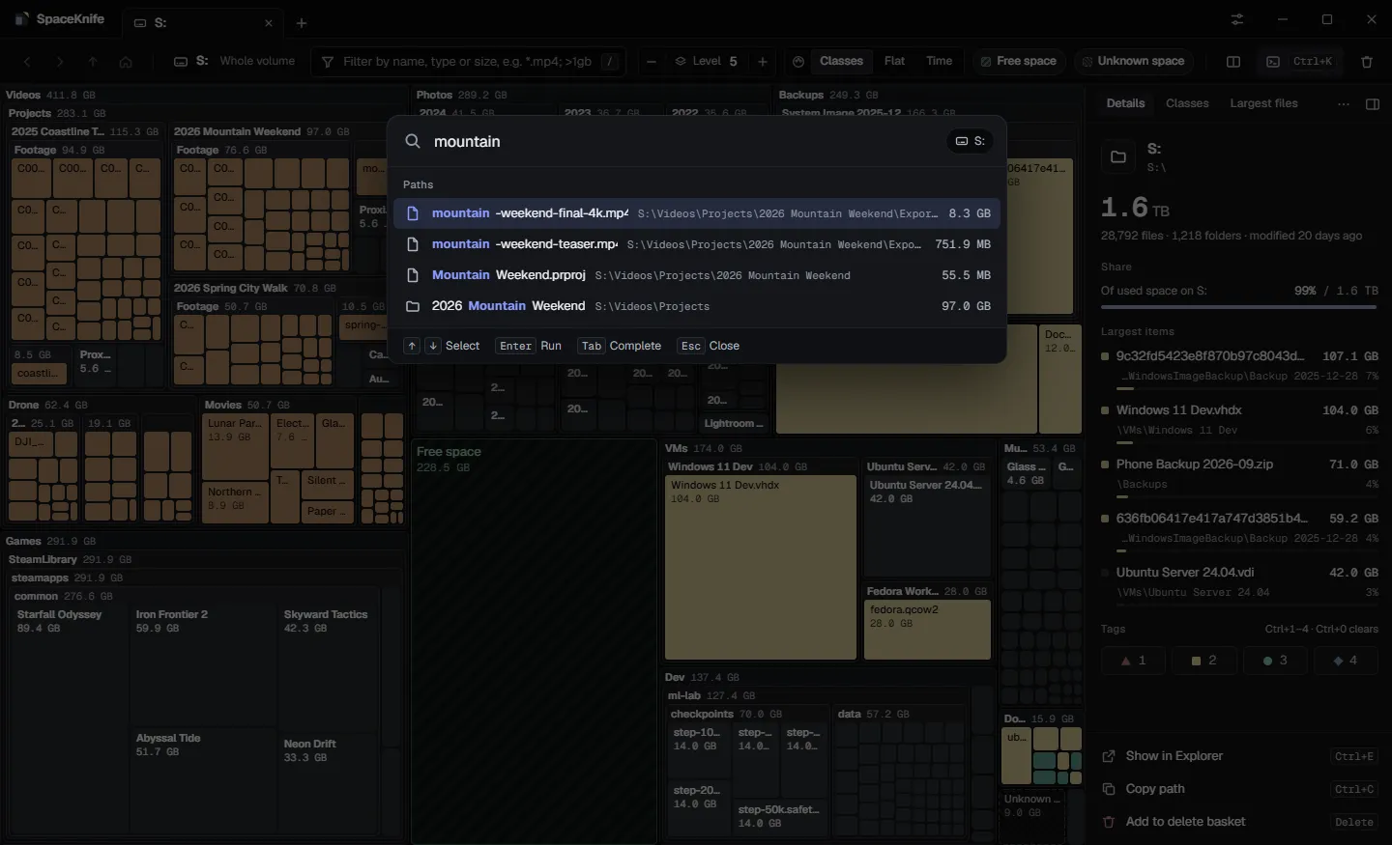Screen dimensions: 1392x845
Task: Click Copy path
Action: tap(1240, 789)
